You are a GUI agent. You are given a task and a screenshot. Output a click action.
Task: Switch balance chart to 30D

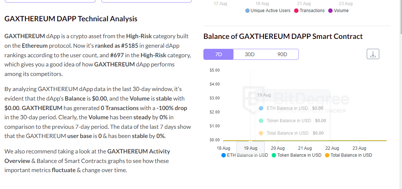click(249, 54)
